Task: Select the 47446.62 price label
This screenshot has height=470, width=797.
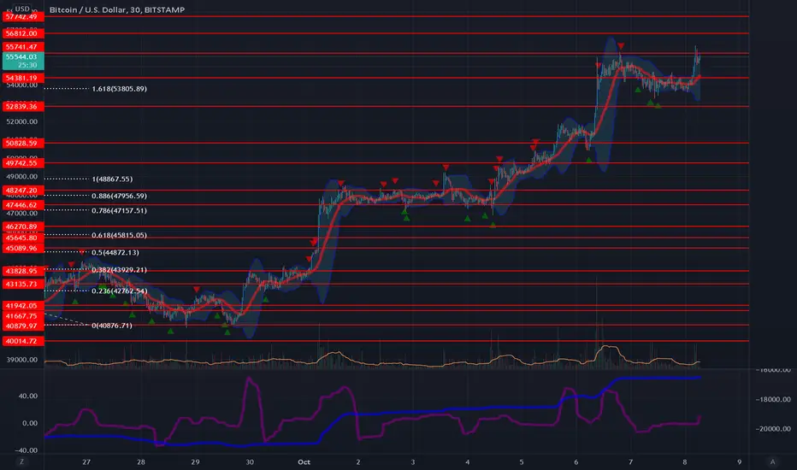Action: pyautogui.click(x=23, y=205)
